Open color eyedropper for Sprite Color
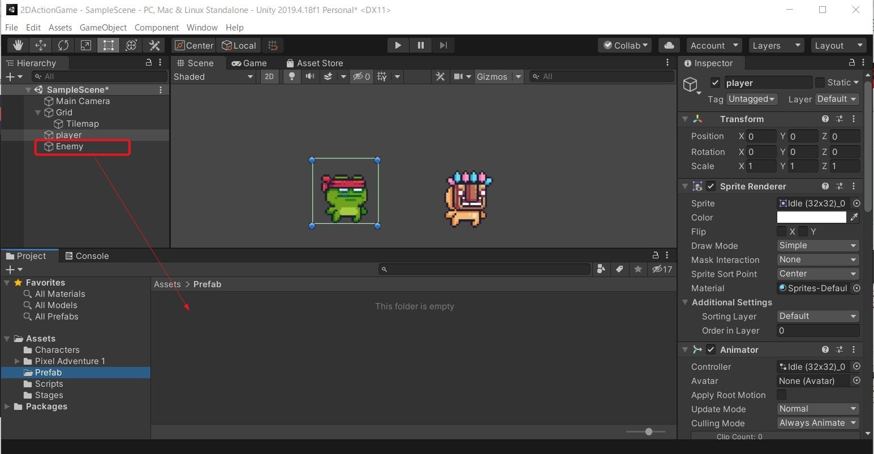 click(x=854, y=217)
